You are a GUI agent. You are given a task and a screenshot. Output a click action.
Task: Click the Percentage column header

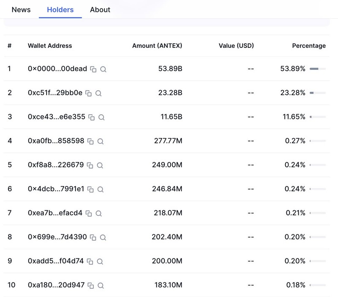pyautogui.click(x=309, y=46)
